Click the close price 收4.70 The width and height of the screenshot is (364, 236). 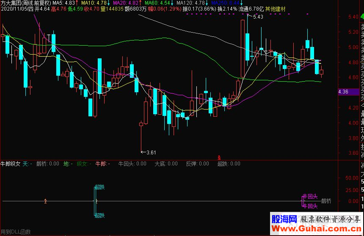(92, 9)
